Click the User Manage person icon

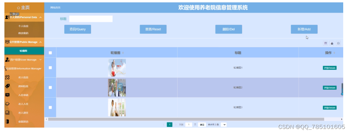pyautogui.click(x=7, y=60)
